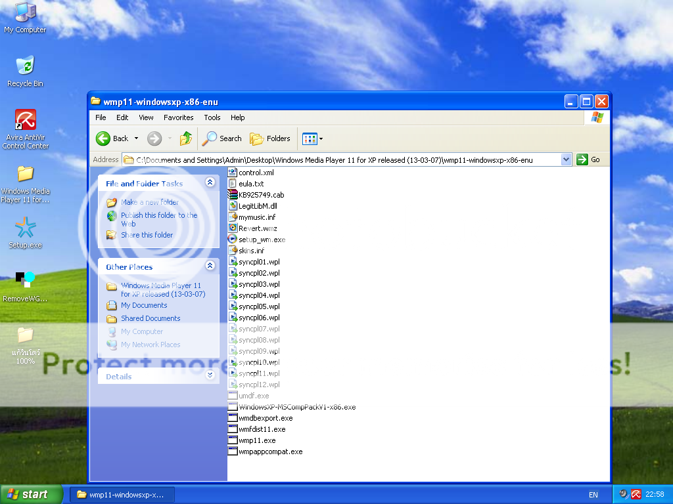
Task: Open the Windows Start menu
Action: coord(32,495)
